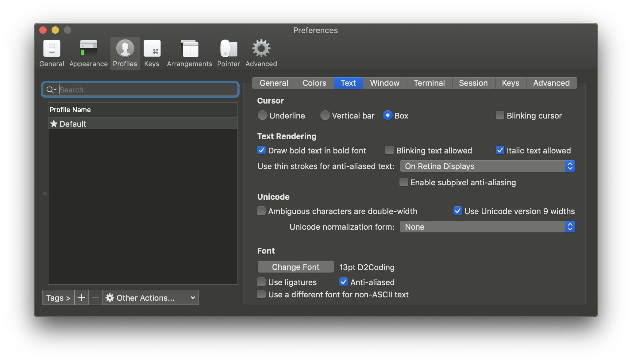632x362 pixels.
Task: Open the Keys toolbar icon
Action: click(152, 49)
